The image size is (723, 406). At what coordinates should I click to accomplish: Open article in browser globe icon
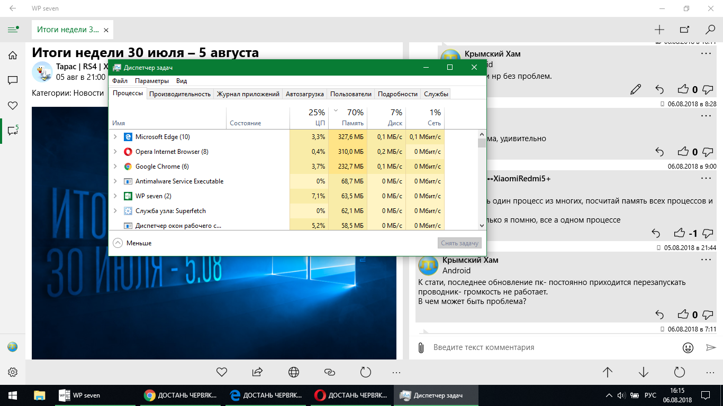click(294, 372)
